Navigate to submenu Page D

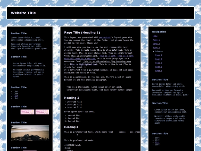click(x=159, y=67)
